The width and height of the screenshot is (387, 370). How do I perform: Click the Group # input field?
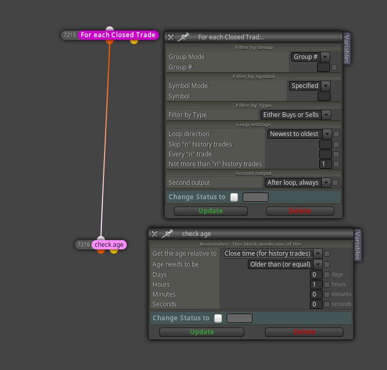(323, 67)
